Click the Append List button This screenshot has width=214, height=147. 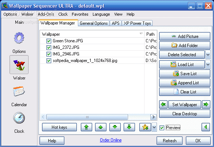185,83
